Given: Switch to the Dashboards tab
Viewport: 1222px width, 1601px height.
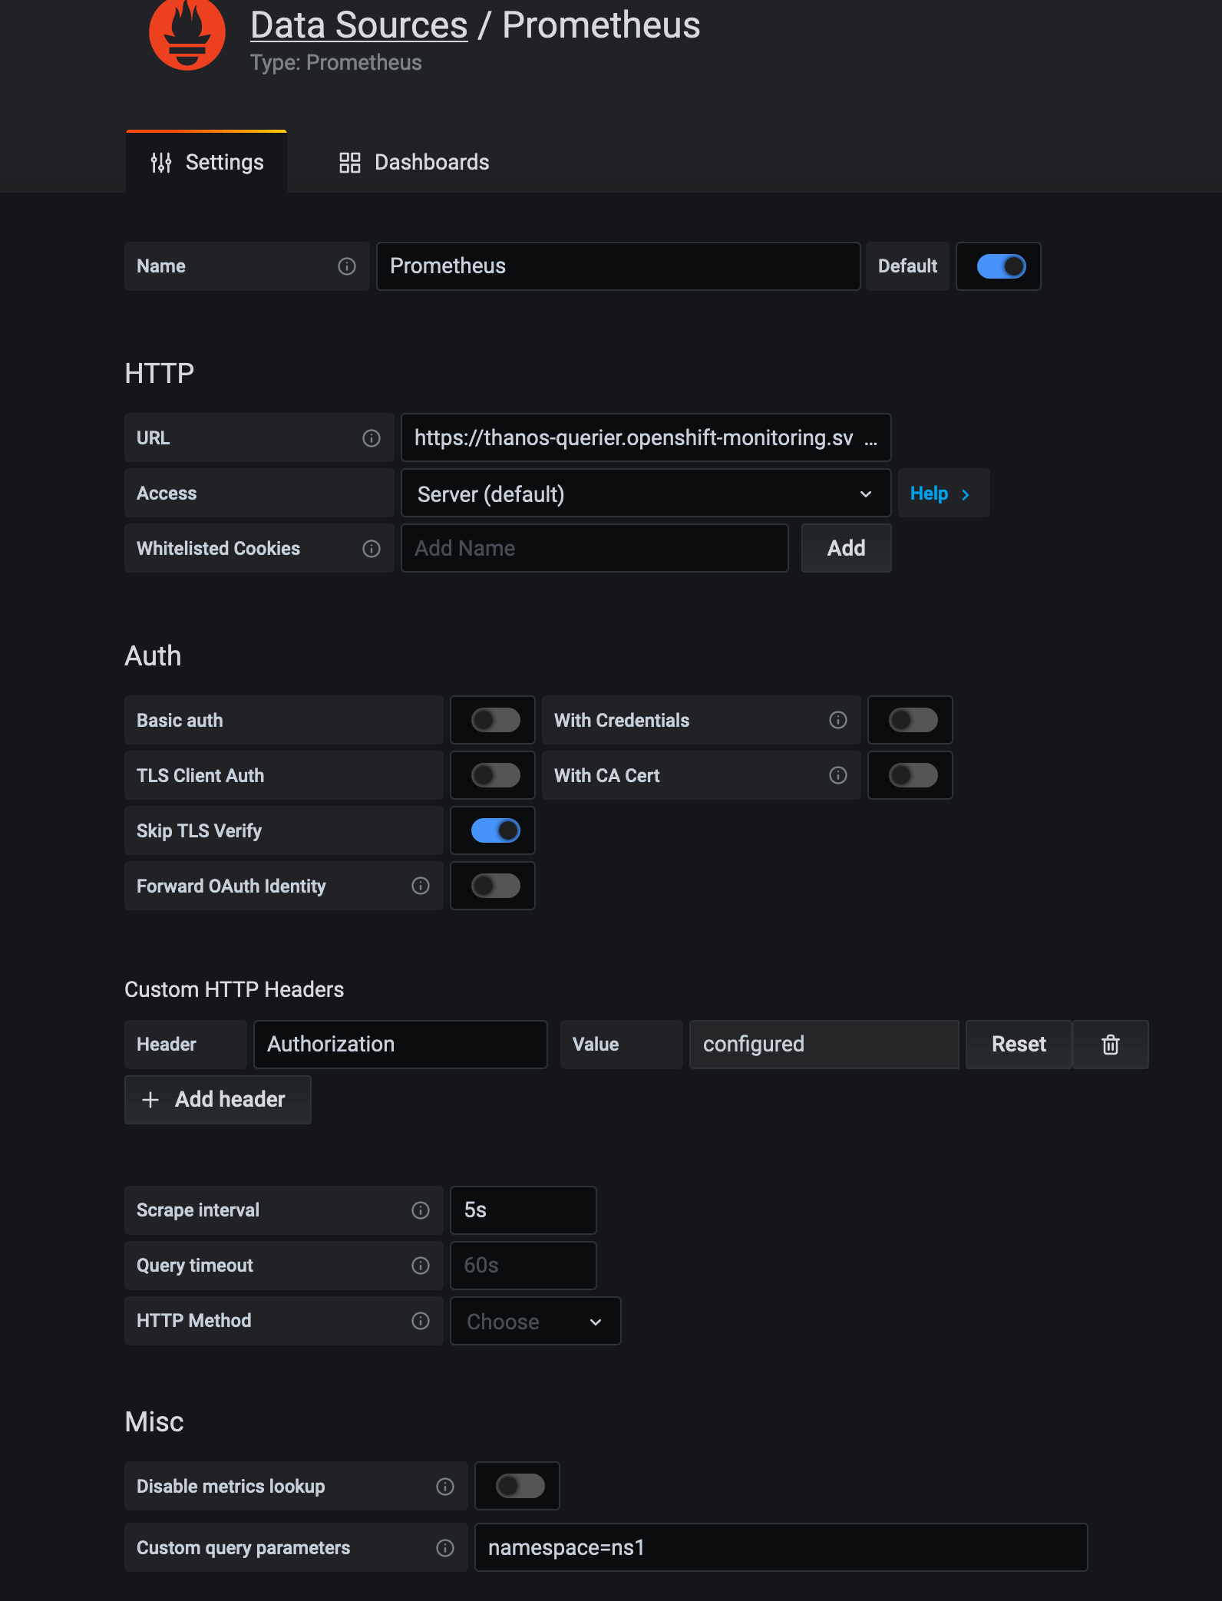Looking at the screenshot, I should pyautogui.click(x=414, y=162).
